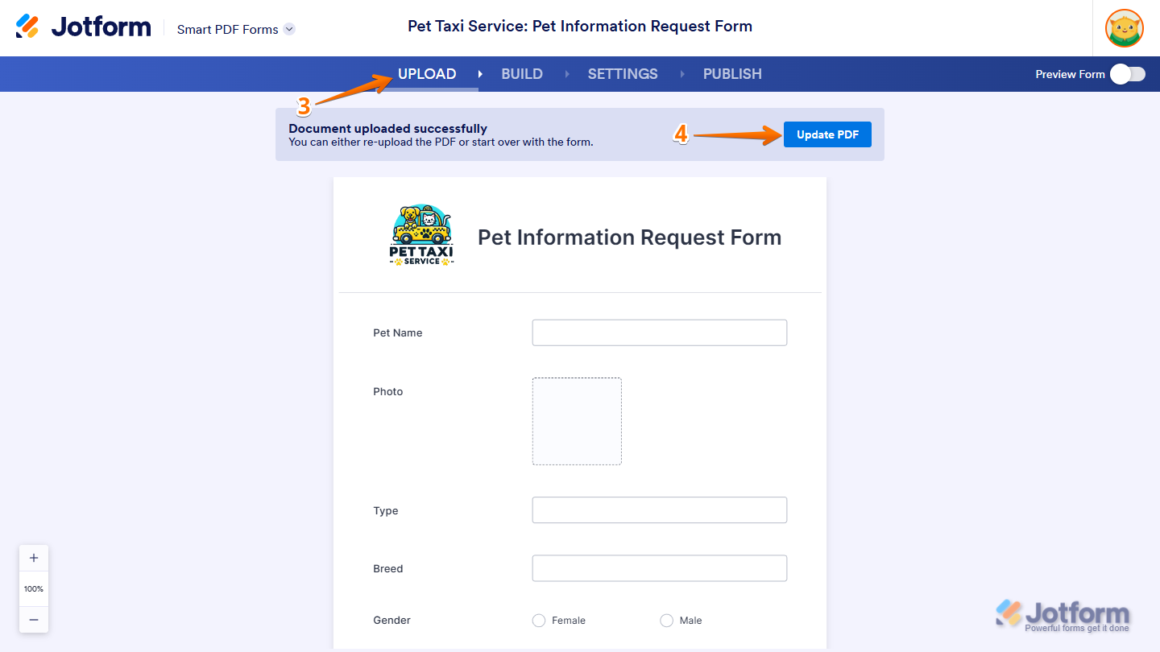This screenshot has width=1160, height=652.
Task: Toggle the Preview Form switch
Action: tap(1127, 74)
